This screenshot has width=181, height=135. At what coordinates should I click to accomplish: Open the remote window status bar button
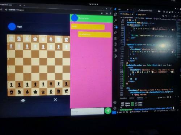point(114,112)
